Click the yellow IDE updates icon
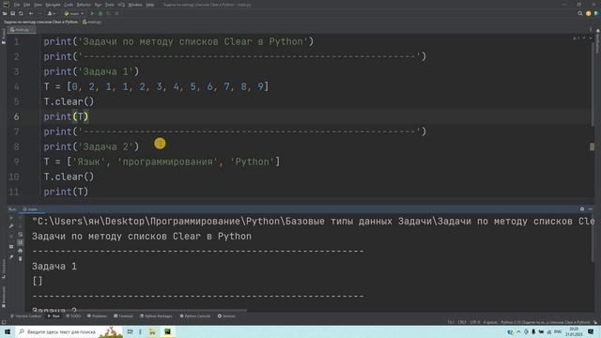This screenshot has height=338, width=601. [589, 13]
